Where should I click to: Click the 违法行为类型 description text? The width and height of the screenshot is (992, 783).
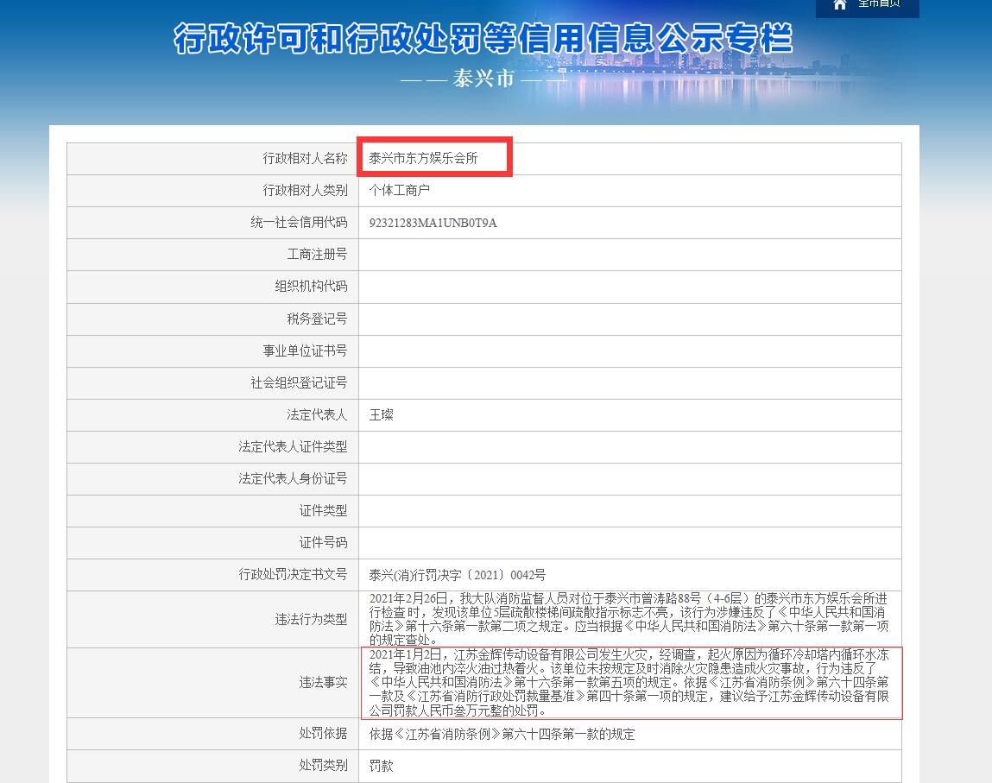629,619
